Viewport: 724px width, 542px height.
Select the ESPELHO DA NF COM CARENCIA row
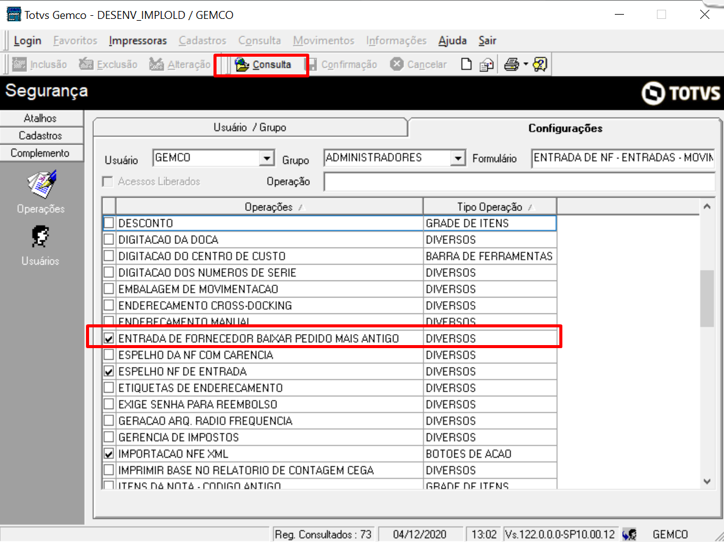pyautogui.click(x=329, y=355)
